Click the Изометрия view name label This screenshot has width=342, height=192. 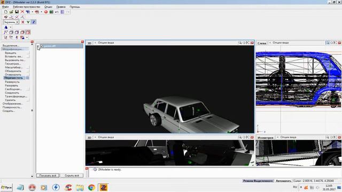click(x=266, y=138)
